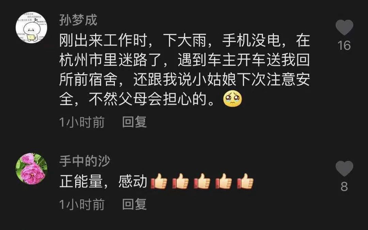Click the 1小时前 timestamp under 孙梦成's comment

(82, 122)
